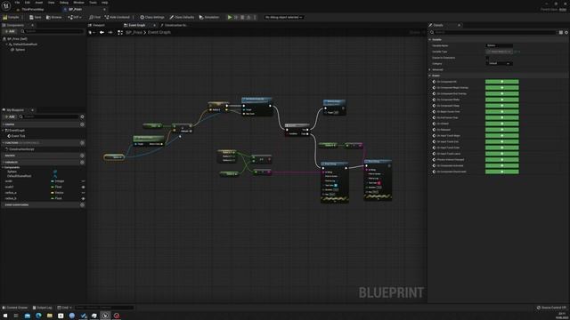The width and height of the screenshot is (570, 320).
Task: Click blue Text Color swatch on Print String
Action: click(x=336, y=185)
